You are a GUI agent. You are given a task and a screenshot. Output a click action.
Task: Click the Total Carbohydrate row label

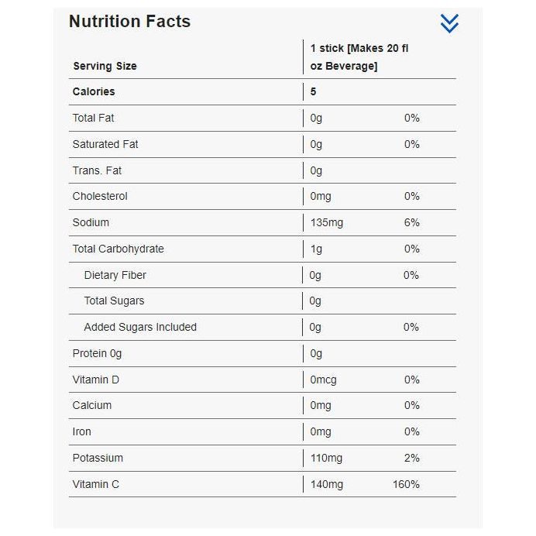tap(118, 249)
